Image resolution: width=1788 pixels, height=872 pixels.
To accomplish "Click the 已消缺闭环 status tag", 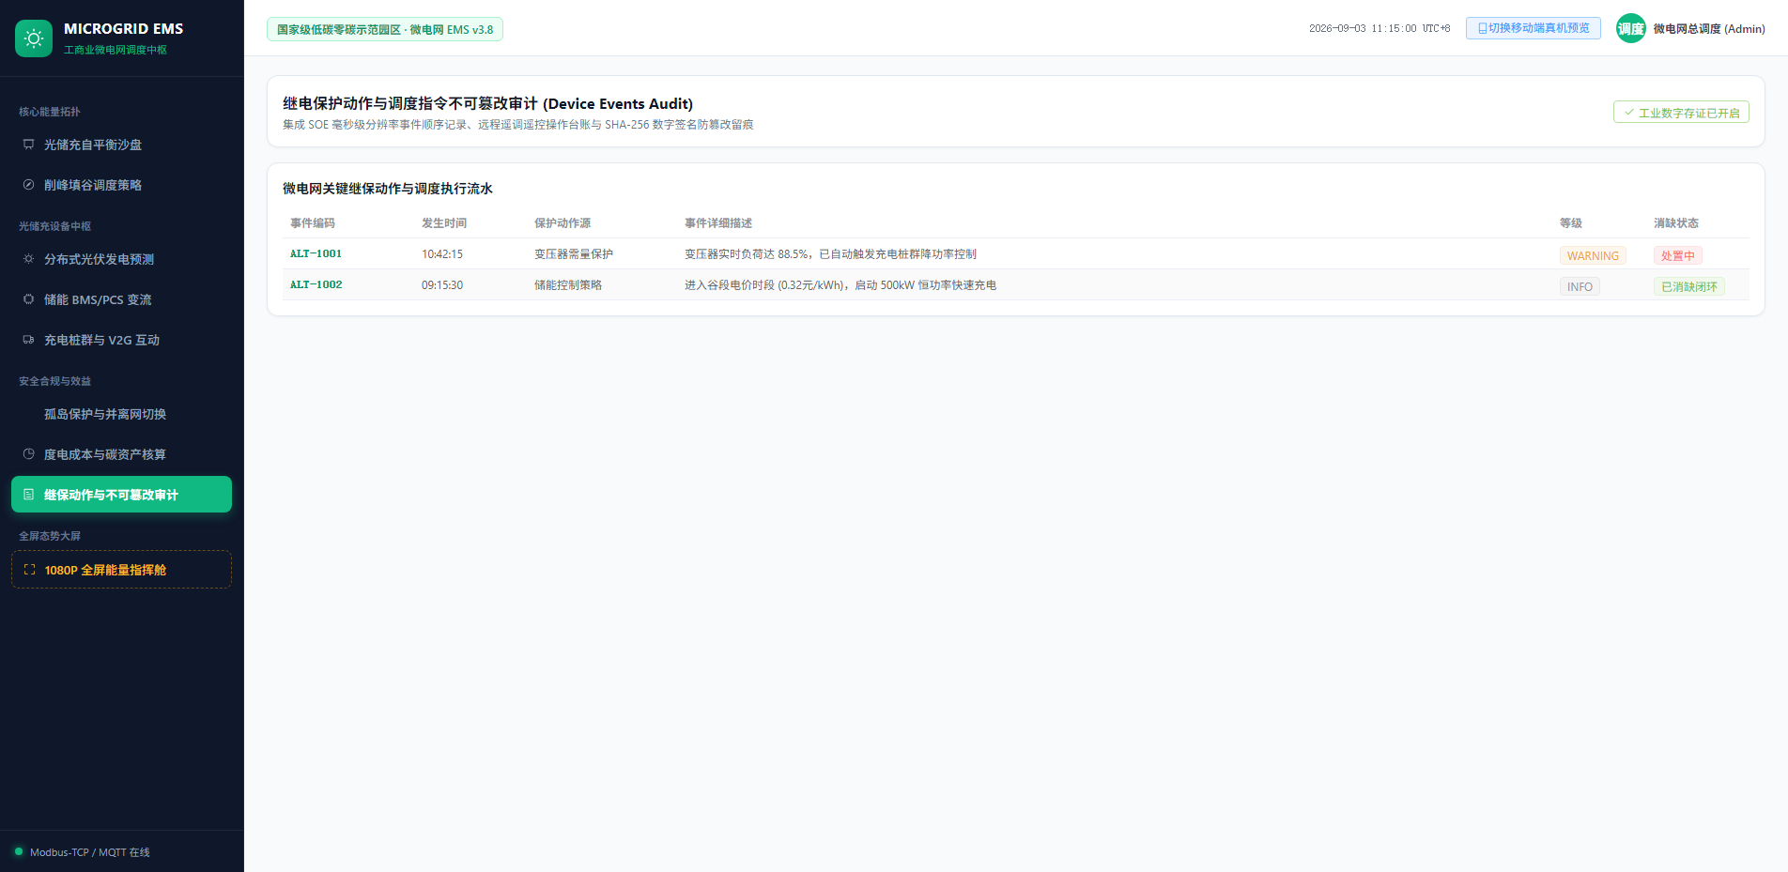I will tap(1688, 286).
